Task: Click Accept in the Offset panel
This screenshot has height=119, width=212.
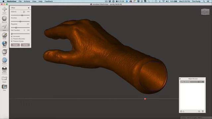Action: (x=15, y=45)
